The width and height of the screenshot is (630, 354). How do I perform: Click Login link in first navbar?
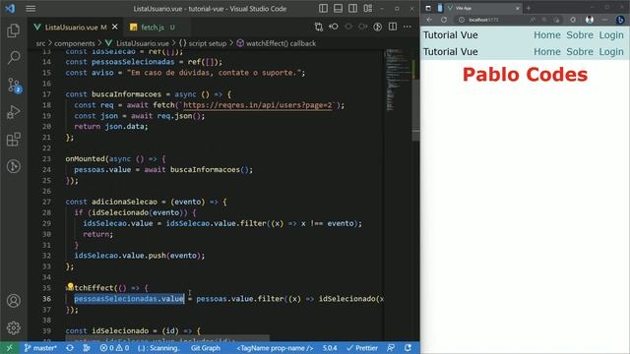click(611, 35)
